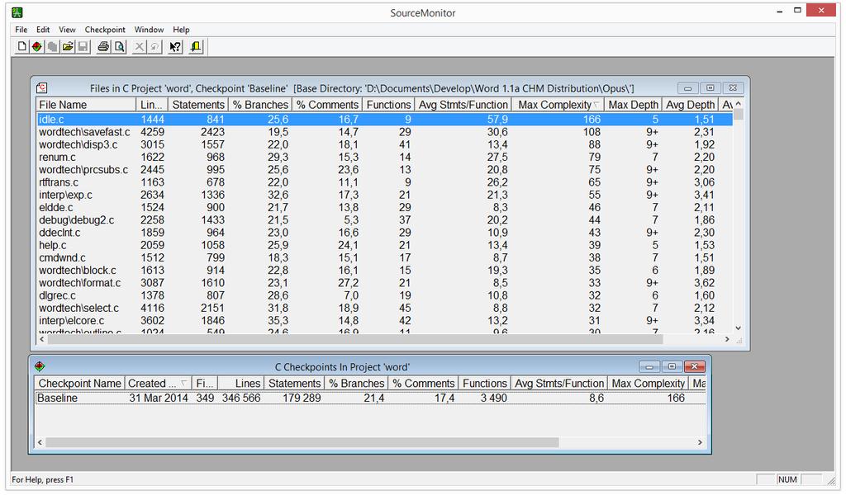Click the checkpoint icon of Checkpoints window
846x495 pixels.
(x=40, y=367)
